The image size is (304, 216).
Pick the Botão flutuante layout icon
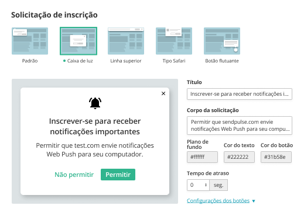coord(222,41)
